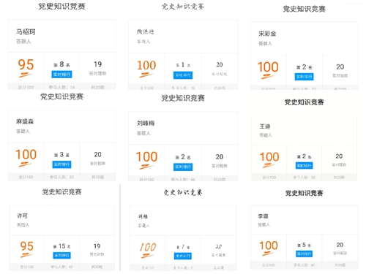Click 李璐's rank 第5名 text

(x=304, y=245)
